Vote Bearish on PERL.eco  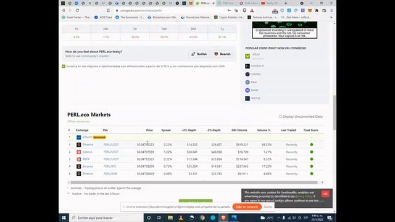222,54
